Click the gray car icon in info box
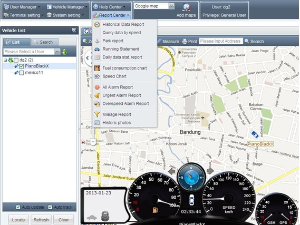The width and height of the screenshot is (300, 225). pyautogui.click(x=92, y=218)
